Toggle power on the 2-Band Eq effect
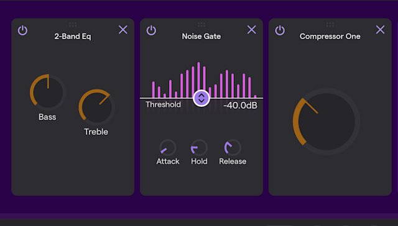 (22, 30)
